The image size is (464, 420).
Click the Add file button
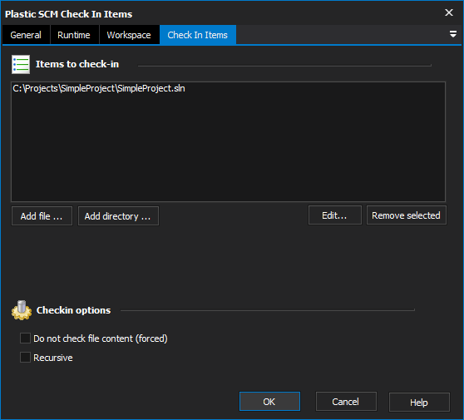pyautogui.click(x=42, y=216)
